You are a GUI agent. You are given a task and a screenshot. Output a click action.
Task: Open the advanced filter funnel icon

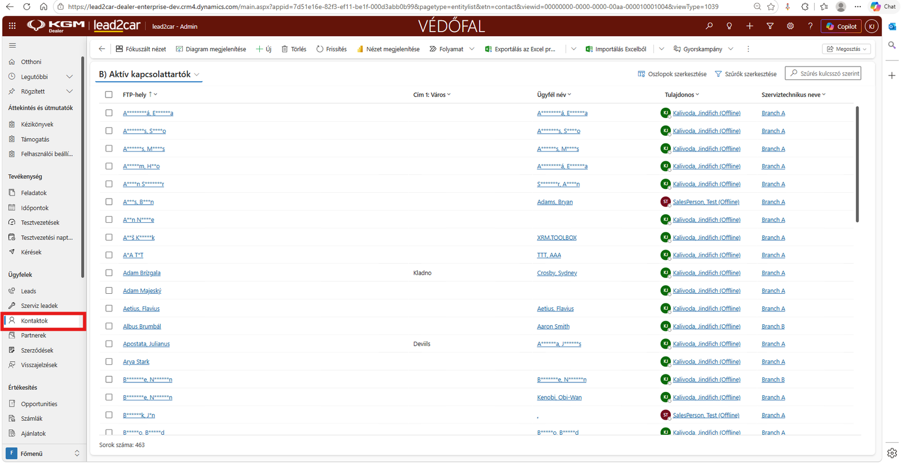(770, 26)
